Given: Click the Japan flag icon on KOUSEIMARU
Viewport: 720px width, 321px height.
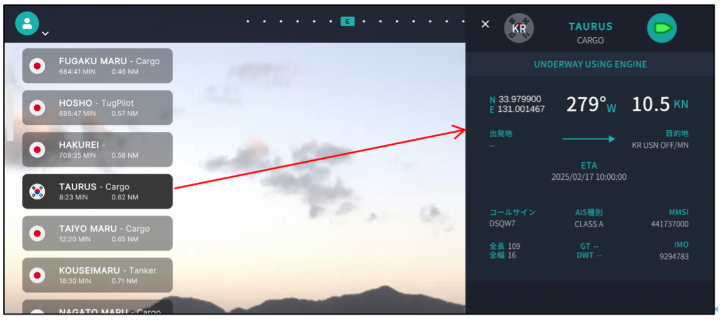Looking at the screenshot, I should 37,276.
